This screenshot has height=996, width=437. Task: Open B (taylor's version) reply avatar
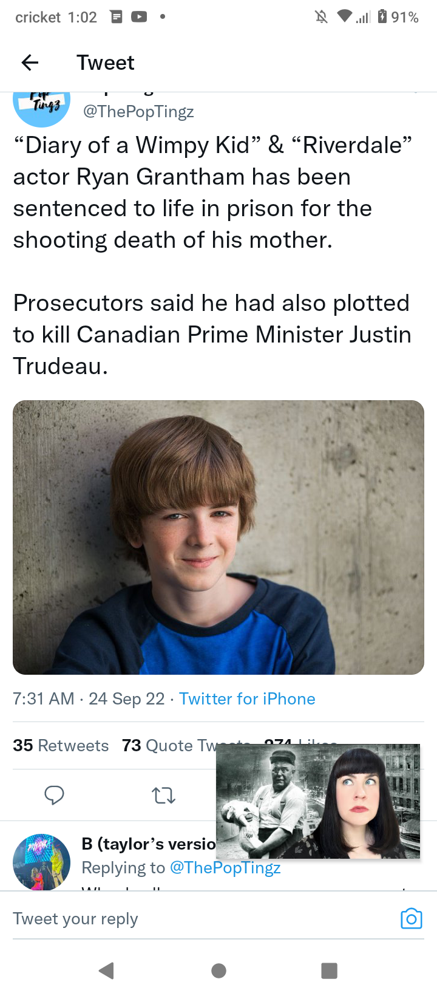pos(41,862)
